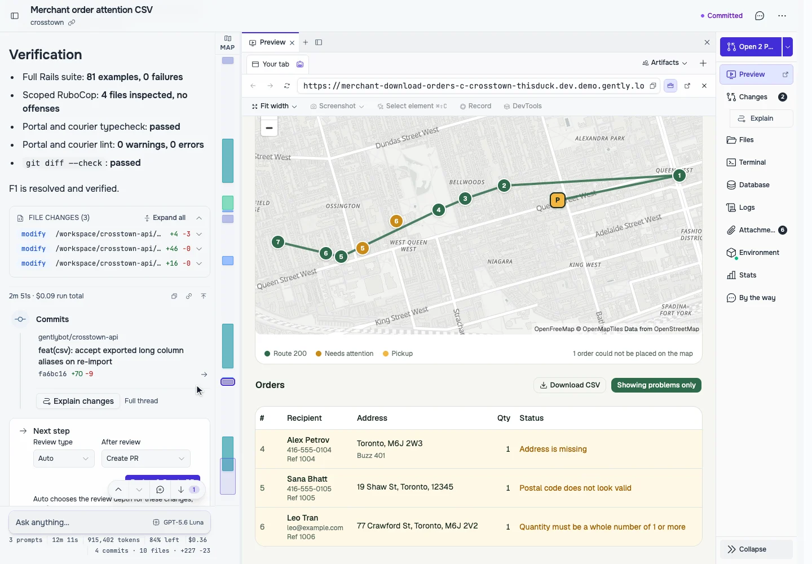Toggle Showing problems only filter
812x564 pixels.
(x=656, y=385)
